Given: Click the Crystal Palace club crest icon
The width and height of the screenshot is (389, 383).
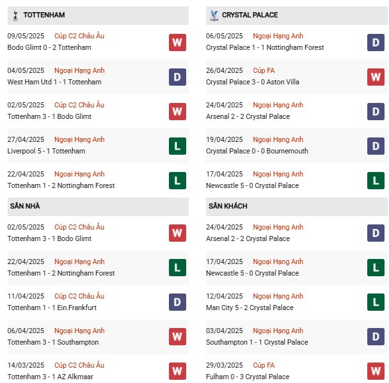Looking at the screenshot, I should point(213,15).
